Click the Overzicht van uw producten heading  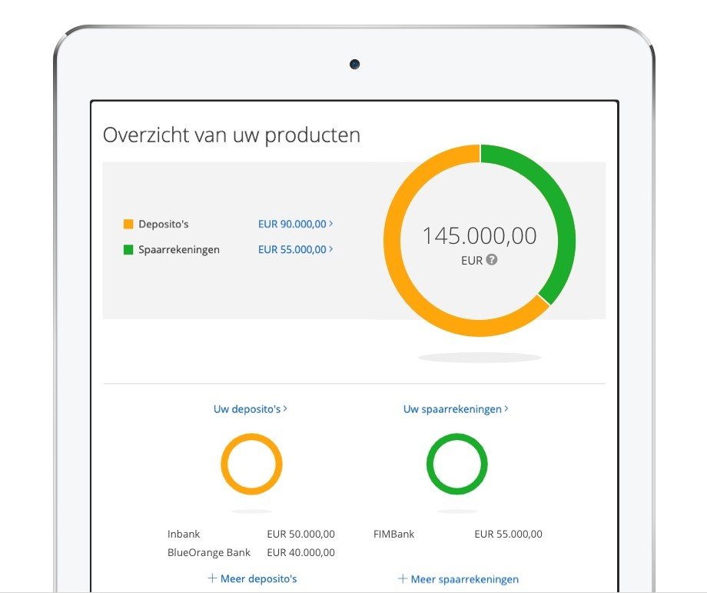tap(231, 135)
